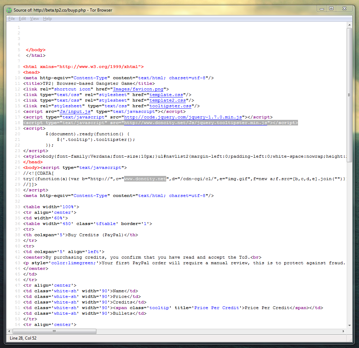Click the red <head> tag on line 9

tap(31, 72)
